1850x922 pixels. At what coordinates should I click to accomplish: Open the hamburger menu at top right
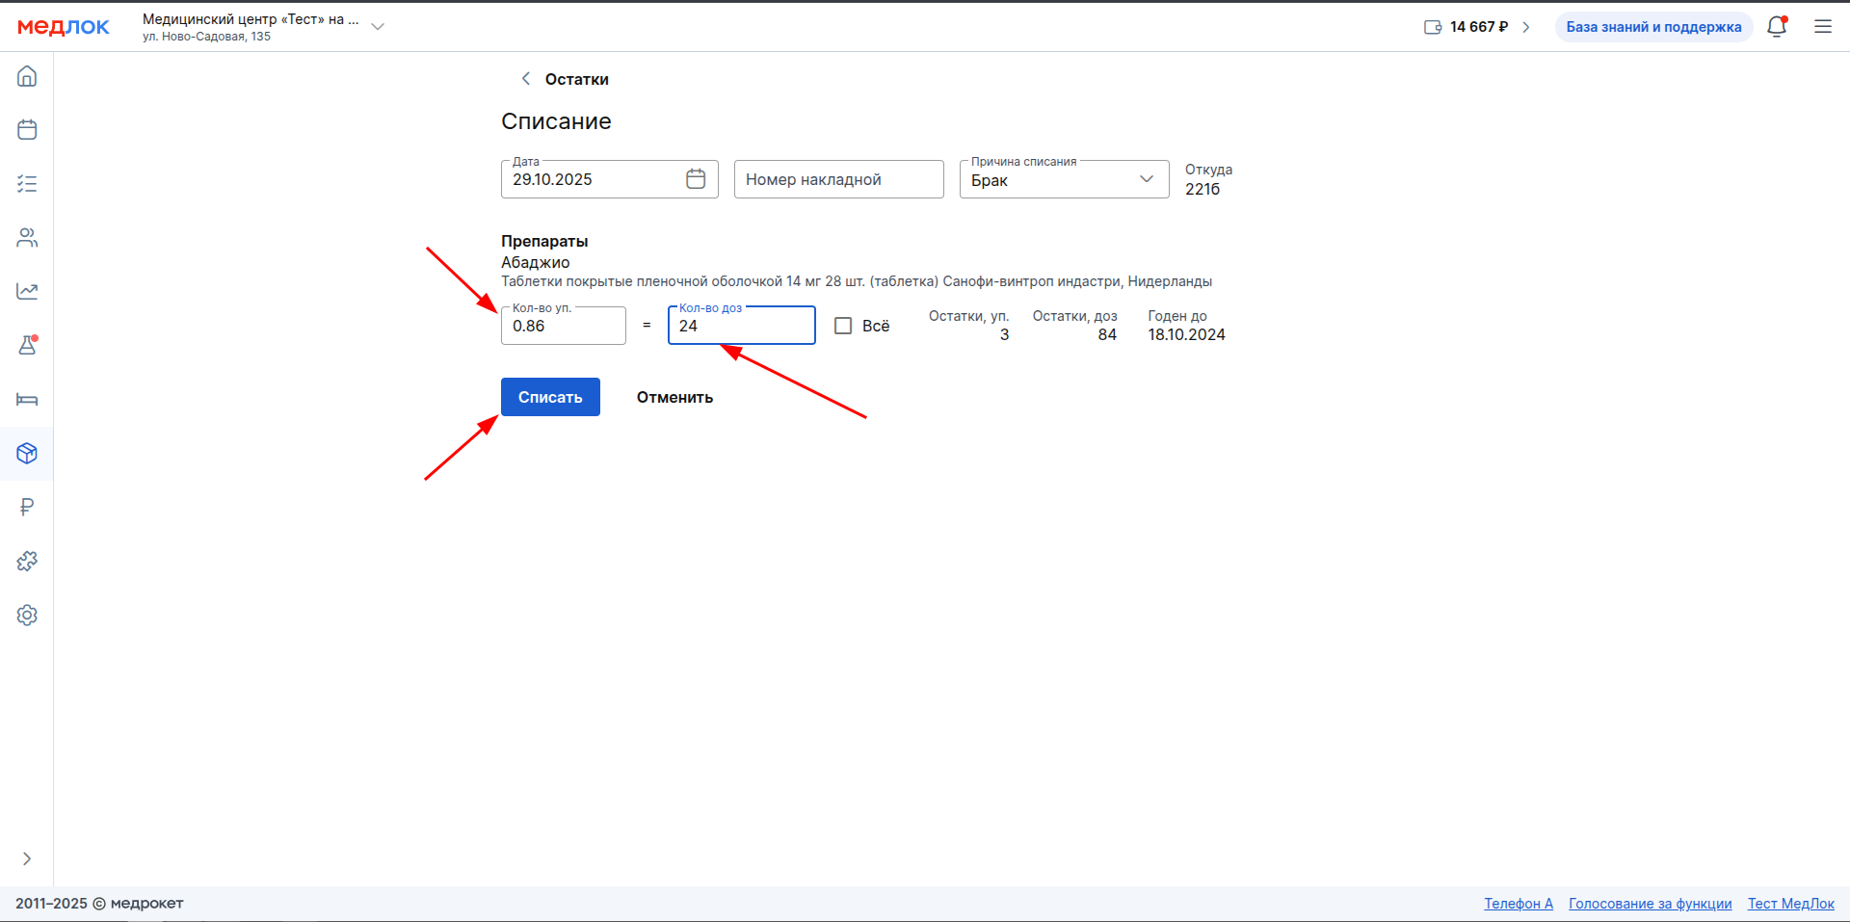pos(1823,27)
